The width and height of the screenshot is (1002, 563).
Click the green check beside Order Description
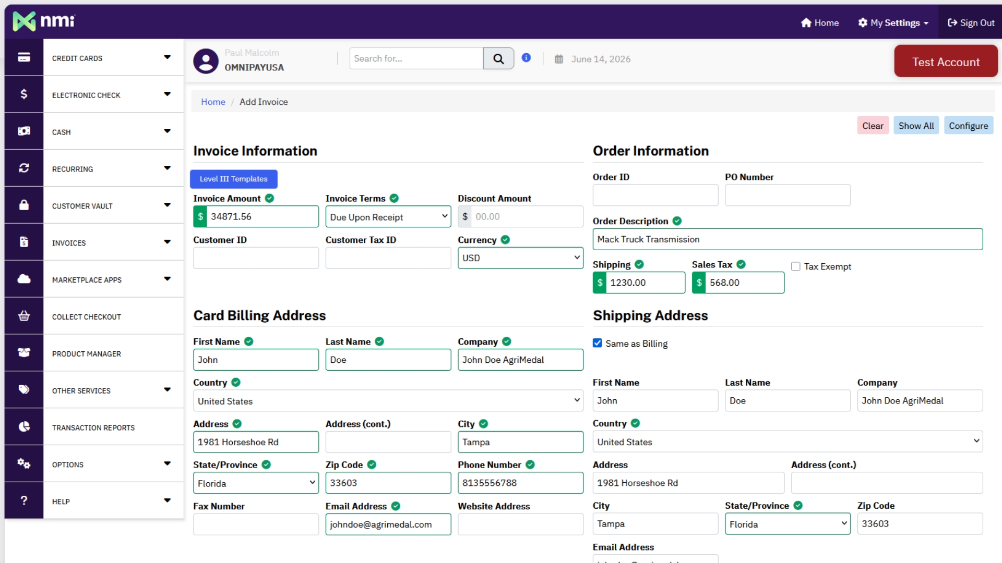(x=677, y=221)
